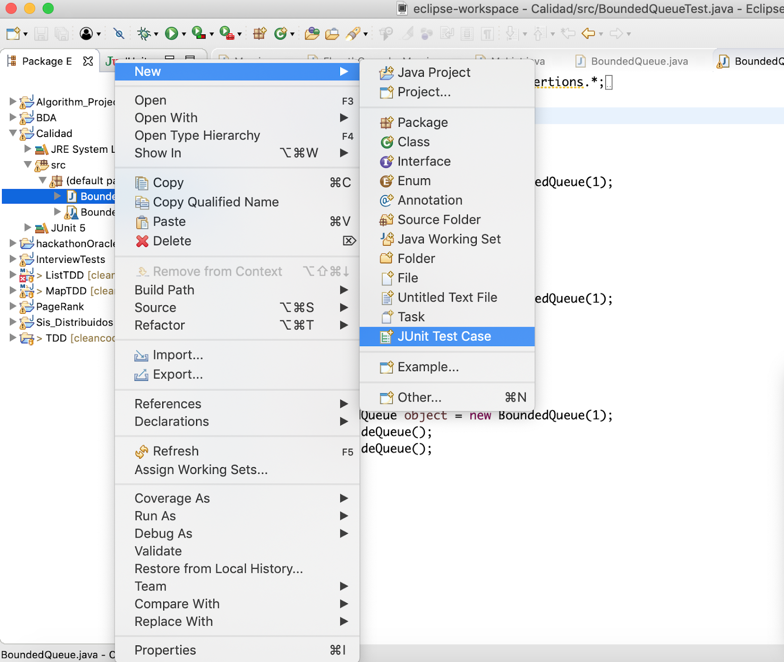Create a JUnit Test Case from the submenu

coord(444,336)
